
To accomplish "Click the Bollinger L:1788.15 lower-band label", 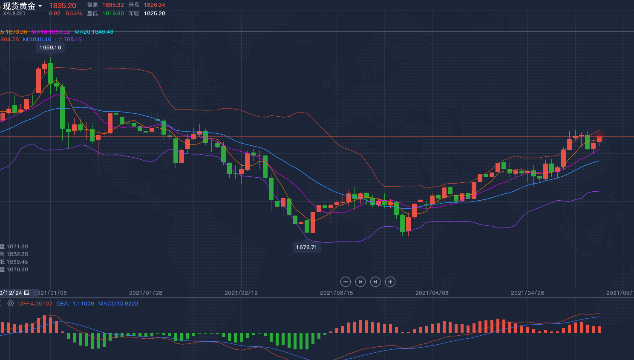I will (x=68, y=40).
